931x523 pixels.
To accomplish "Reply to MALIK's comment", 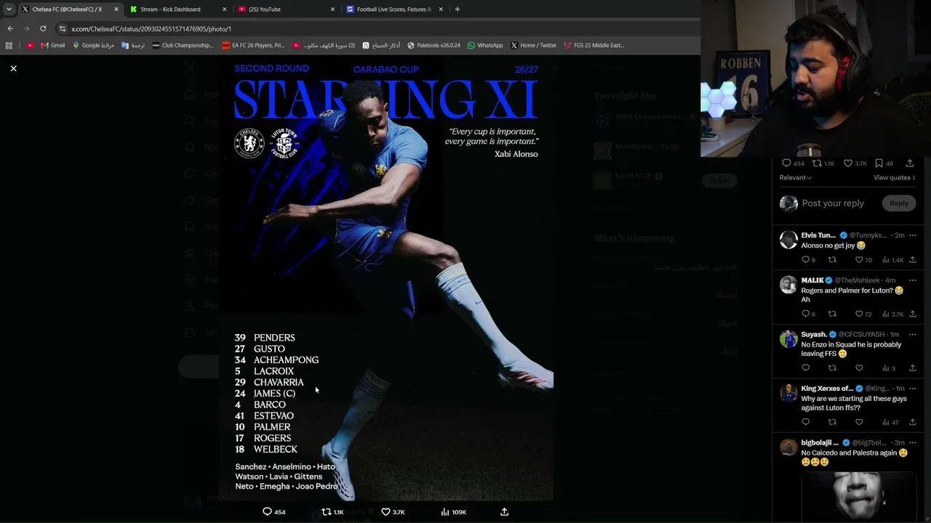I will pos(808,314).
